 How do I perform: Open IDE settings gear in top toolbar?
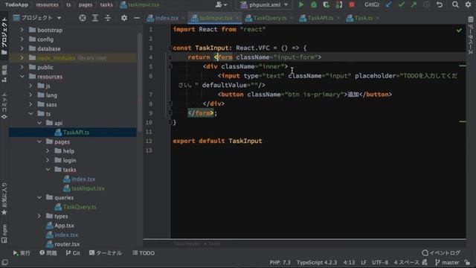(468, 4)
